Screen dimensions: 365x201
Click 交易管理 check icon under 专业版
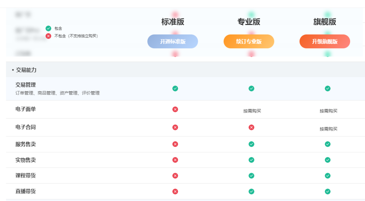(251, 89)
